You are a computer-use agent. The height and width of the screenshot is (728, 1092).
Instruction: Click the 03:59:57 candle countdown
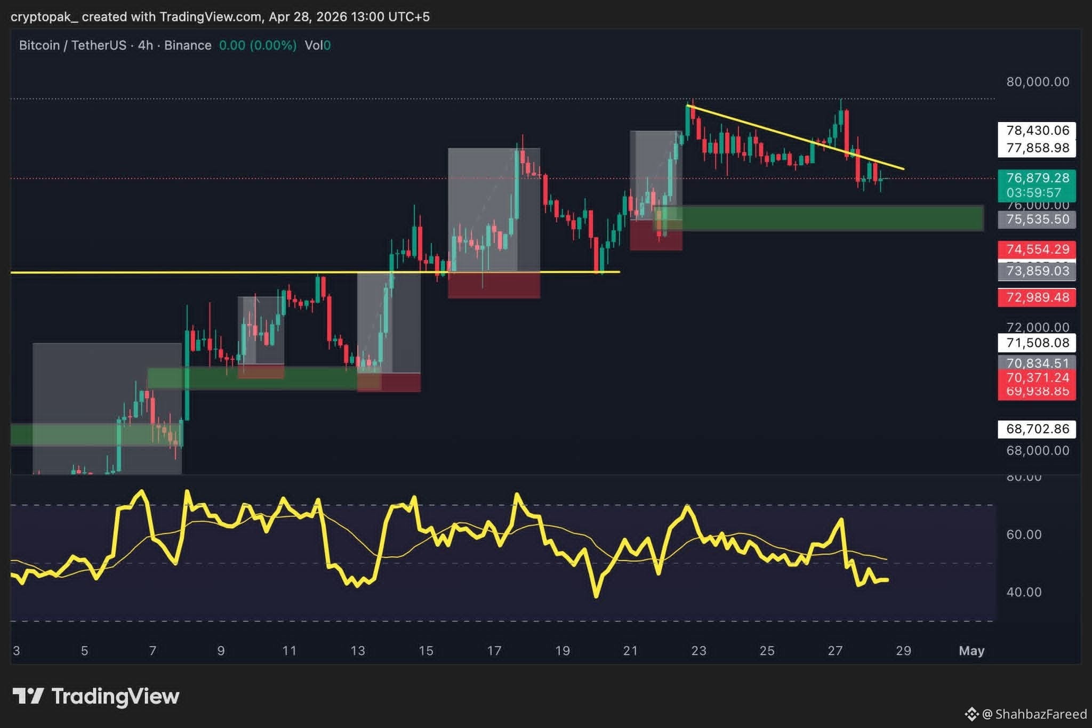click(1034, 193)
